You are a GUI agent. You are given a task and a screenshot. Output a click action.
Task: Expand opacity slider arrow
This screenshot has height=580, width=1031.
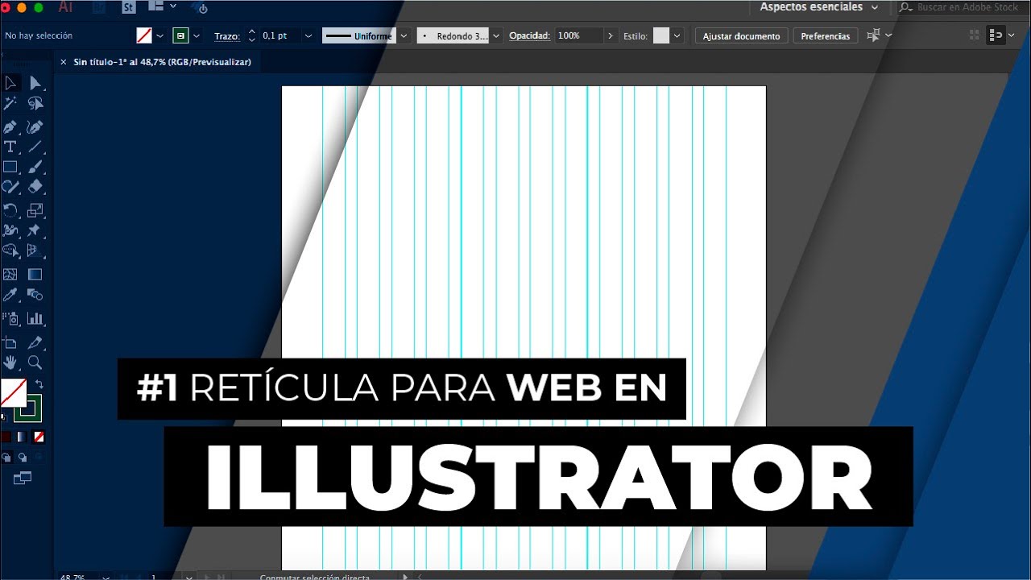click(611, 36)
